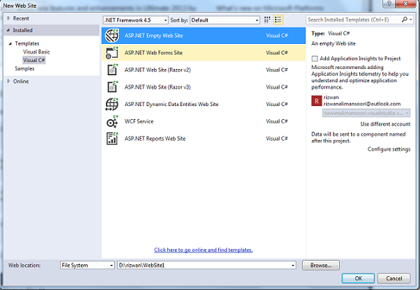Click the OK button
This screenshot has height=290, width=420.
click(x=358, y=278)
